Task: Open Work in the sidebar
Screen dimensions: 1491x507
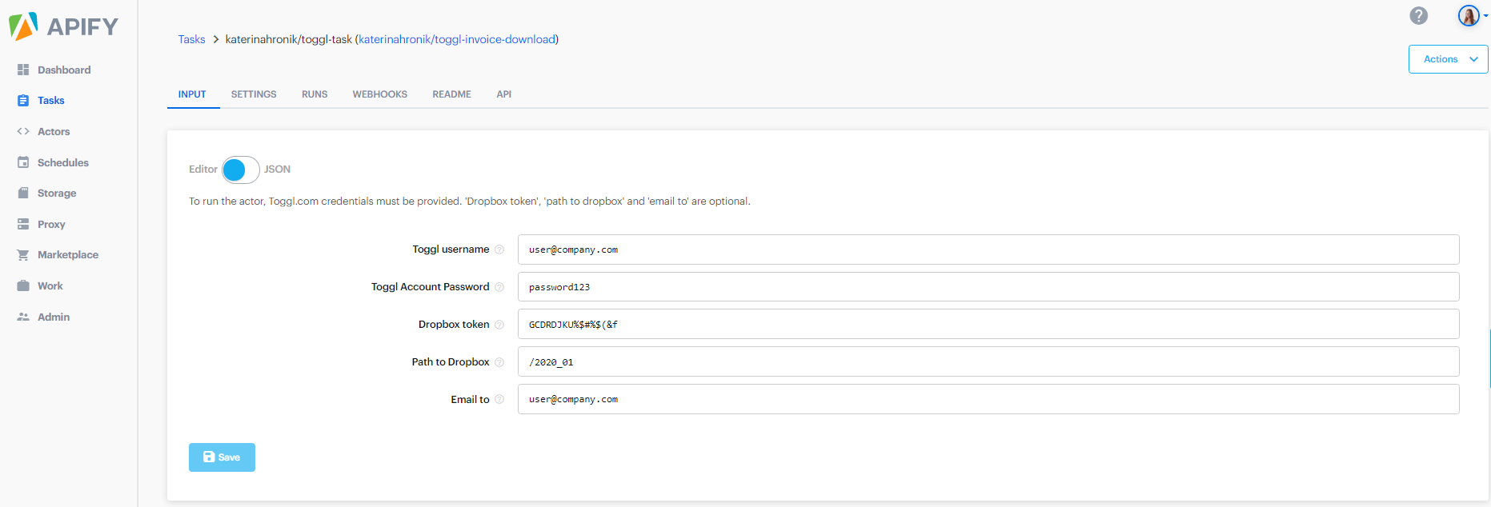Action: pyautogui.click(x=50, y=285)
